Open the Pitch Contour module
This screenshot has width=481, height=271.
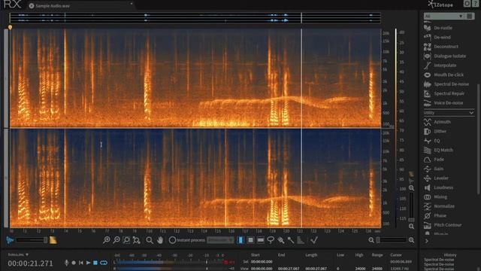point(443,225)
